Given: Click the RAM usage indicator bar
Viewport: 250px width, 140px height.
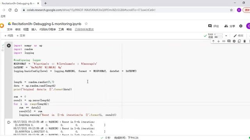Looking at the screenshot, I should point(219,34).
